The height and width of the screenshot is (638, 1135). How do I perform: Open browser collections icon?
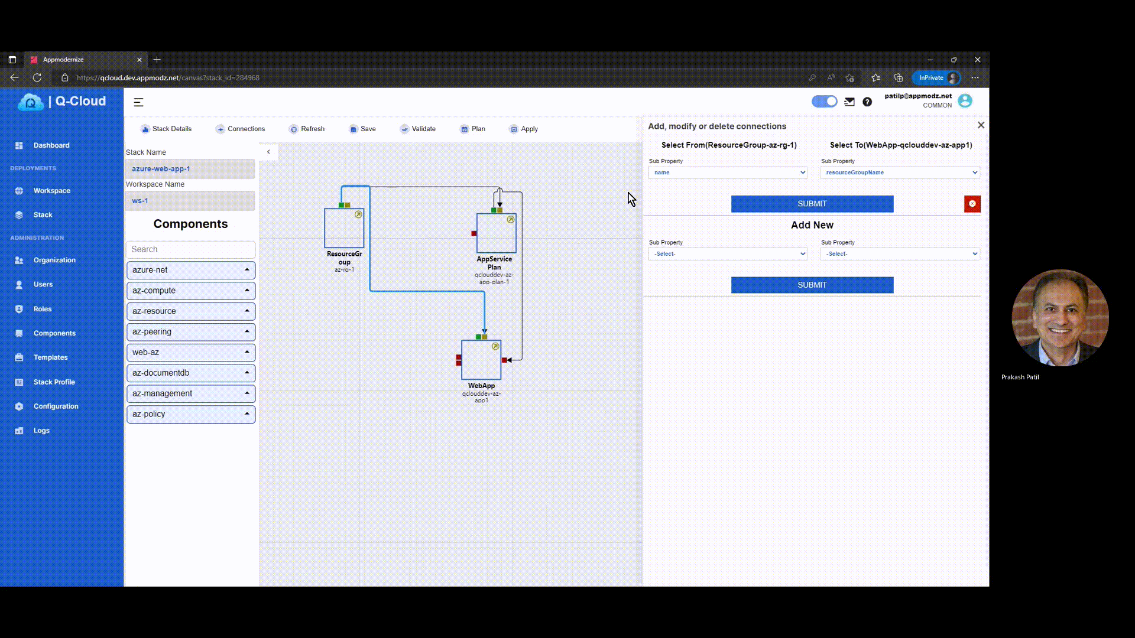899,77
